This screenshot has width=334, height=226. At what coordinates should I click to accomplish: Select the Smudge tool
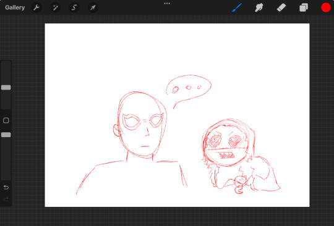pyautogui.click(x=259, y=7)
